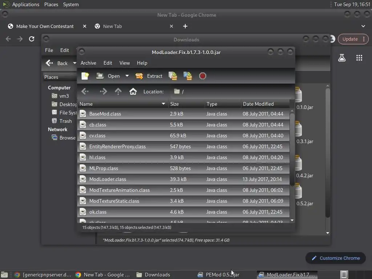Image resolution: width=372 pixels, height=279 pixels.
Task: Add files to the archive icon
Action: (173, 76)
